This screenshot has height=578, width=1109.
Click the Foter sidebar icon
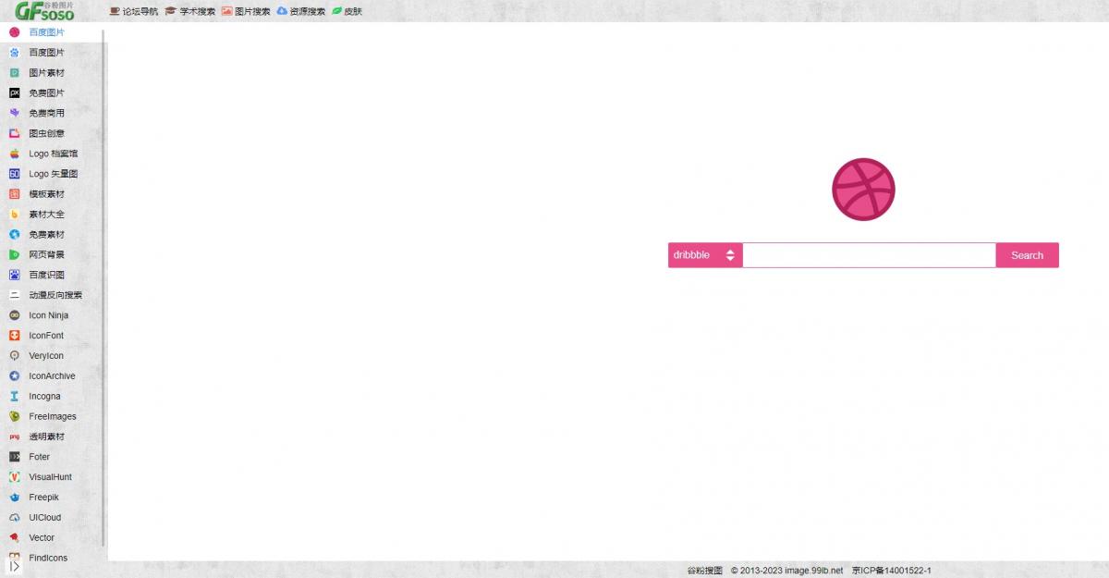coord(14,457)
